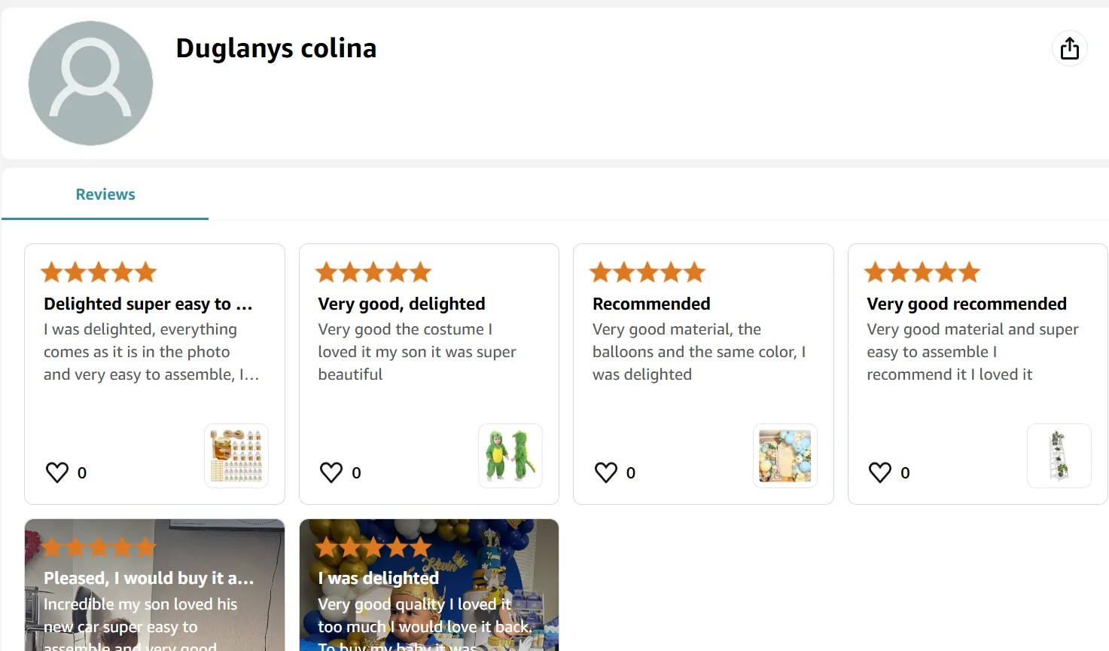The height and width of the screenshot is (651, 1109).
Task: Open the Reviews tab
Action: click(x=105, y=194)
